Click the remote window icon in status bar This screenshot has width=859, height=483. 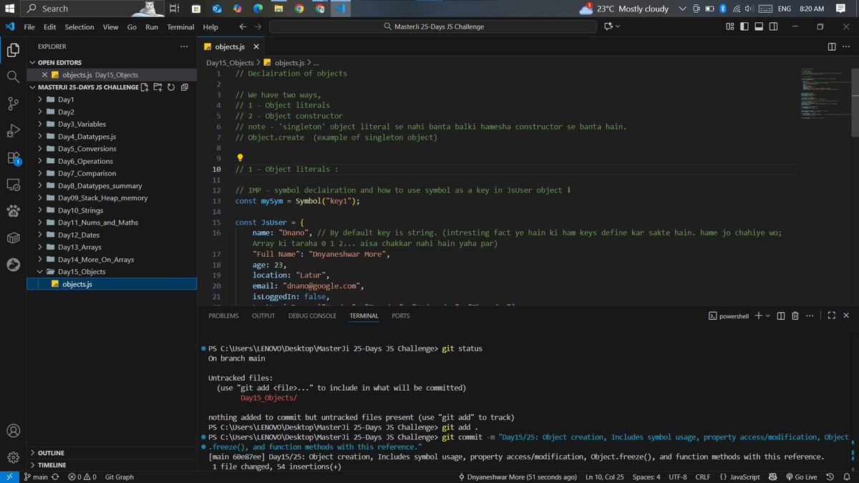pyautogui.click(x=9, y=477)
